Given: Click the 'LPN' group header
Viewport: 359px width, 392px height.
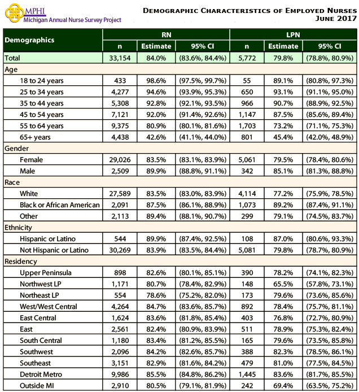Looking at the screenshot, I should [293, 35].
